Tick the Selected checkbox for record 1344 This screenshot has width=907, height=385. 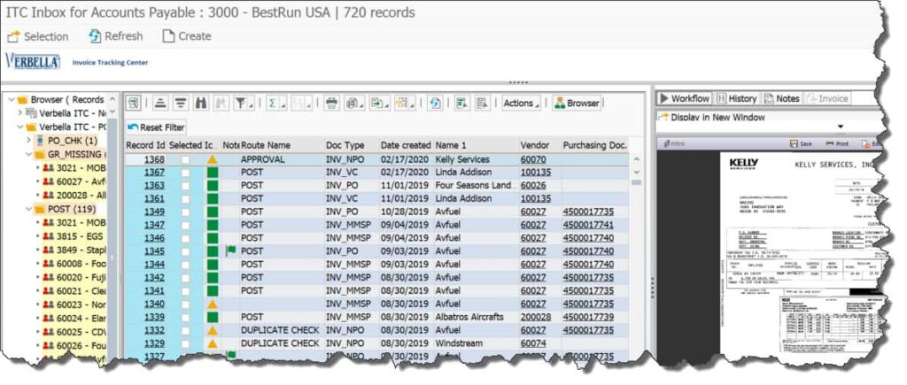point(185,265)
